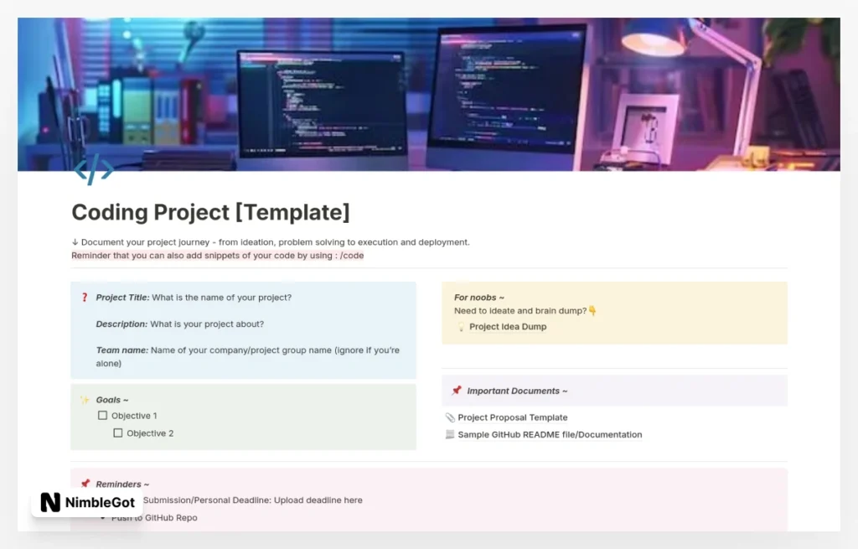Check the Objective 1 checkbox
Screen dimensions: 858x549
tap(102, 416)
